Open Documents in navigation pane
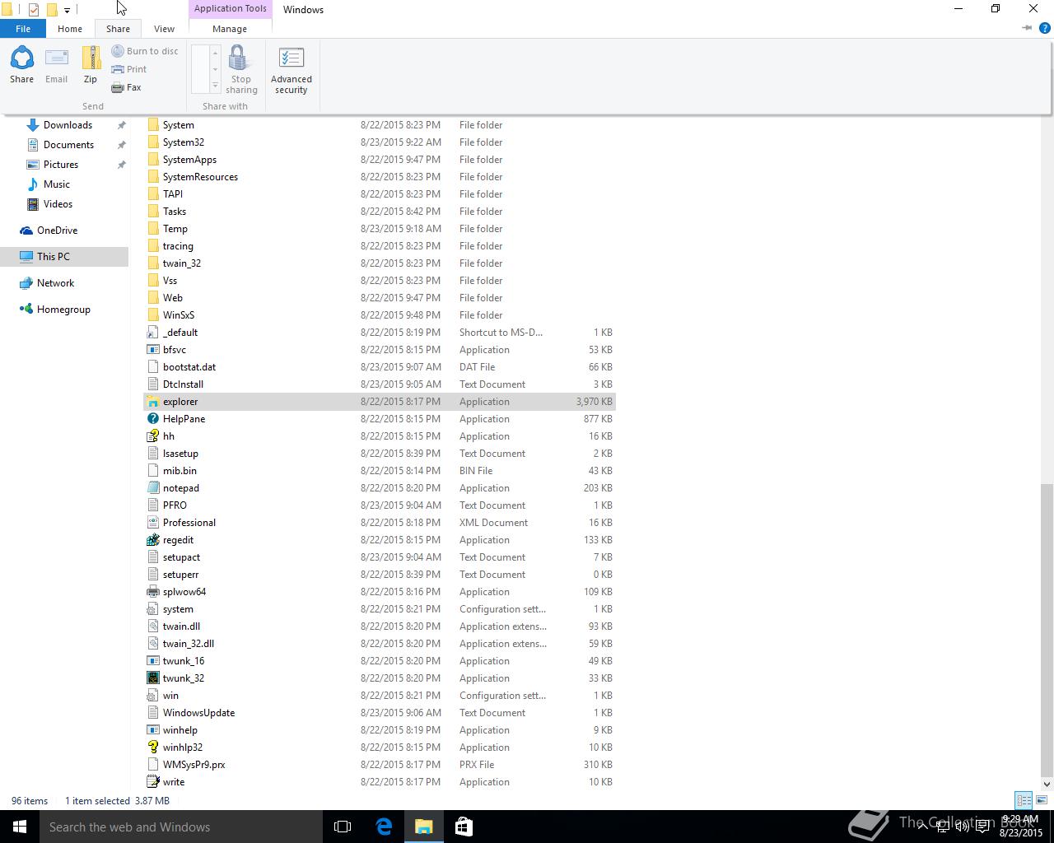Image resolution: width=1054 pixels, height=843 pixels. pyautogui.click(x=68, y=145)
